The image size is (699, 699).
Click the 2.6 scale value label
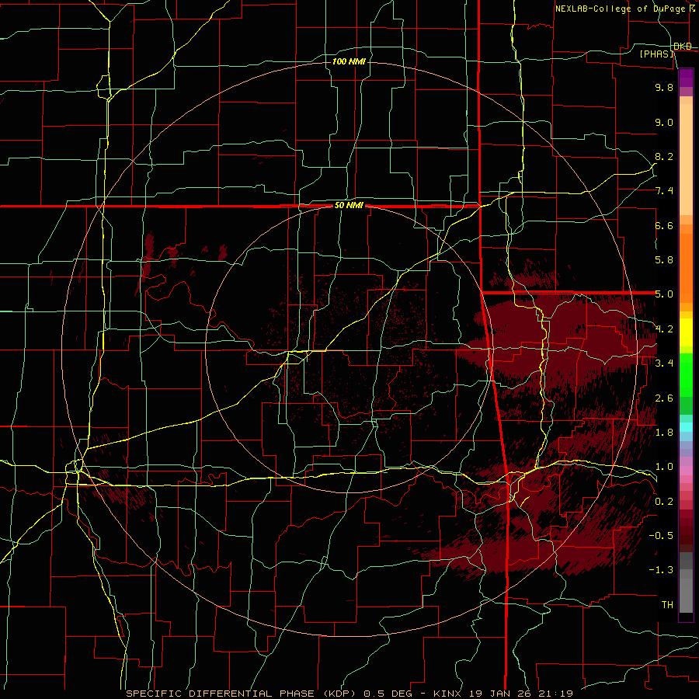(x=664, y=398)
